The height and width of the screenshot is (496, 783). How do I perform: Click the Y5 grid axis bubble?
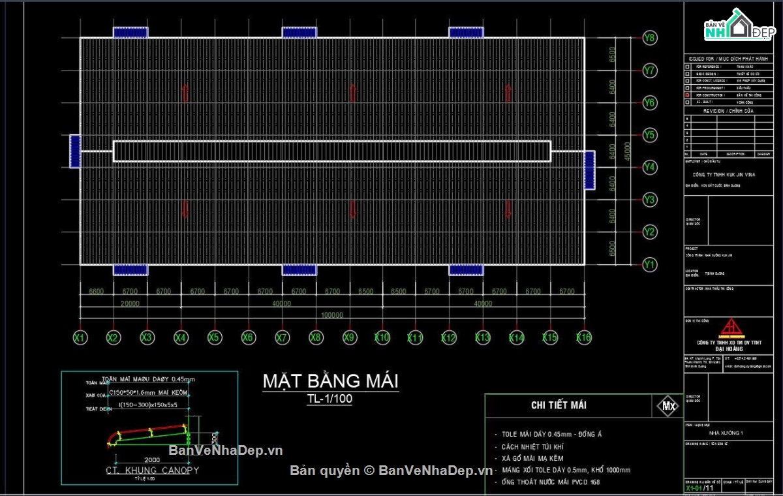(649, 135)
